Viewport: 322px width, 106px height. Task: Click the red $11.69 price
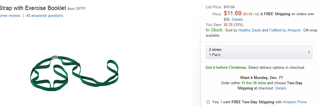(x=232, y=13)
